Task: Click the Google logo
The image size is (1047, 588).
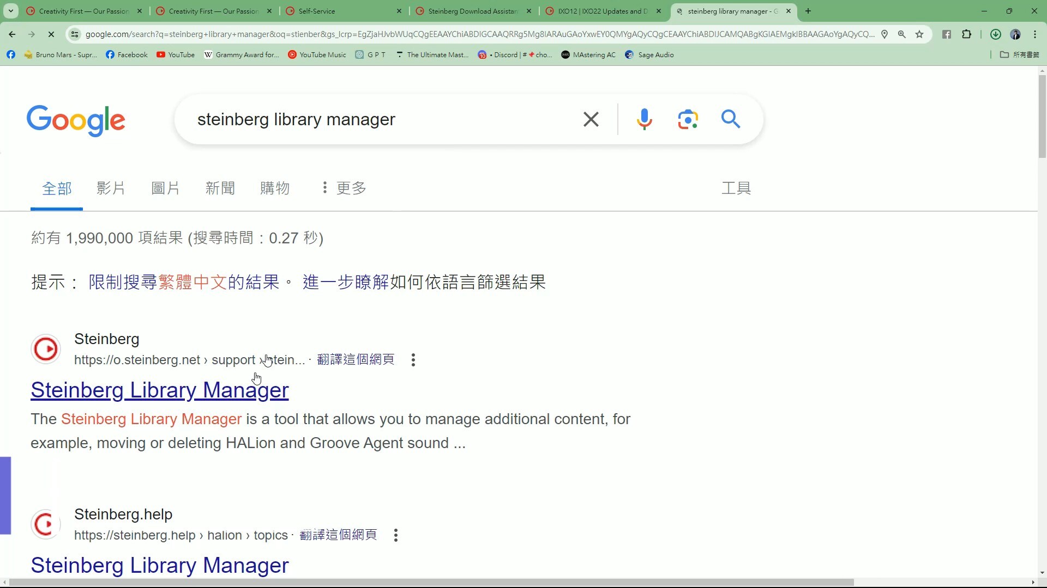Action: click(76, 120)
